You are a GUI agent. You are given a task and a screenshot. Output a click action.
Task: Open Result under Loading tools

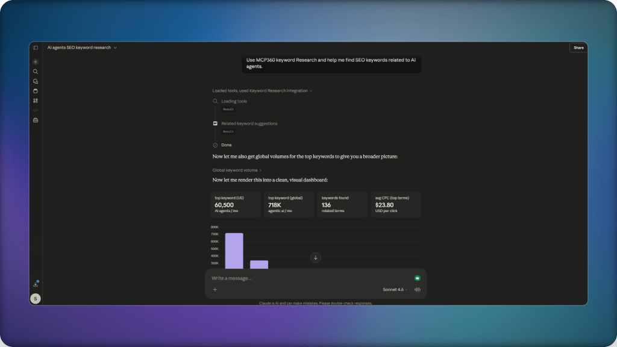pyautogui.click(x=228, y=110)
